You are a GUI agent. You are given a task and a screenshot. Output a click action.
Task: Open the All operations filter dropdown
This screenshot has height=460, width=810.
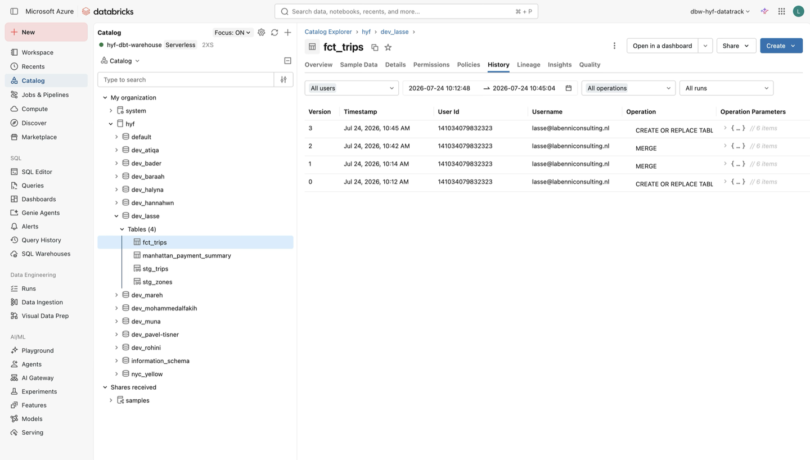(628, 88)
